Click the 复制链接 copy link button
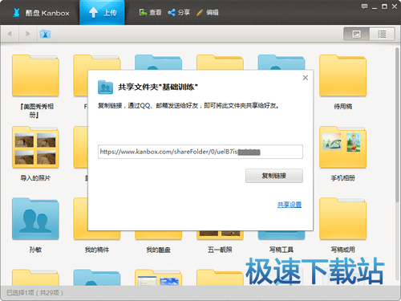The width and height of the screenshot is (401, 301). pos(274,176)
